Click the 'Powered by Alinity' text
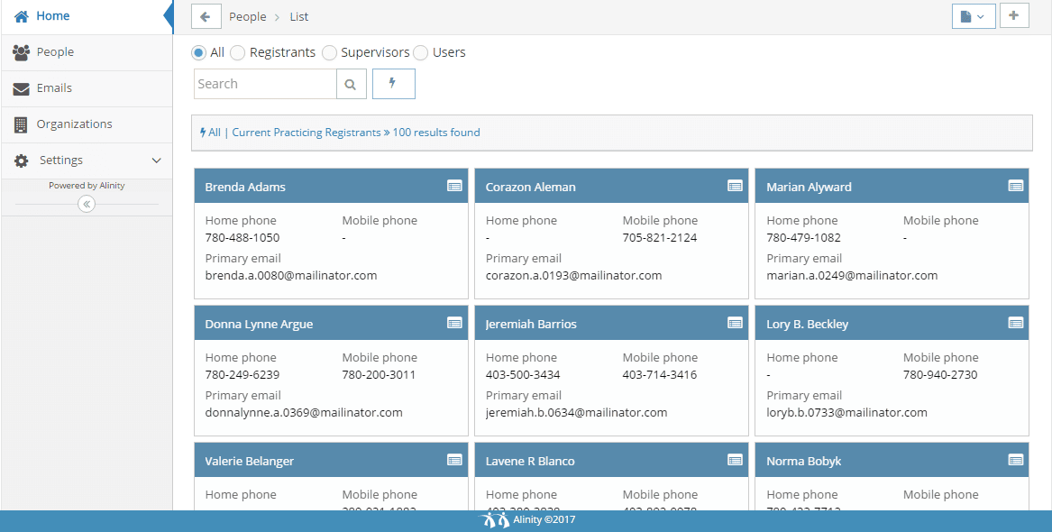 (87, 186)
